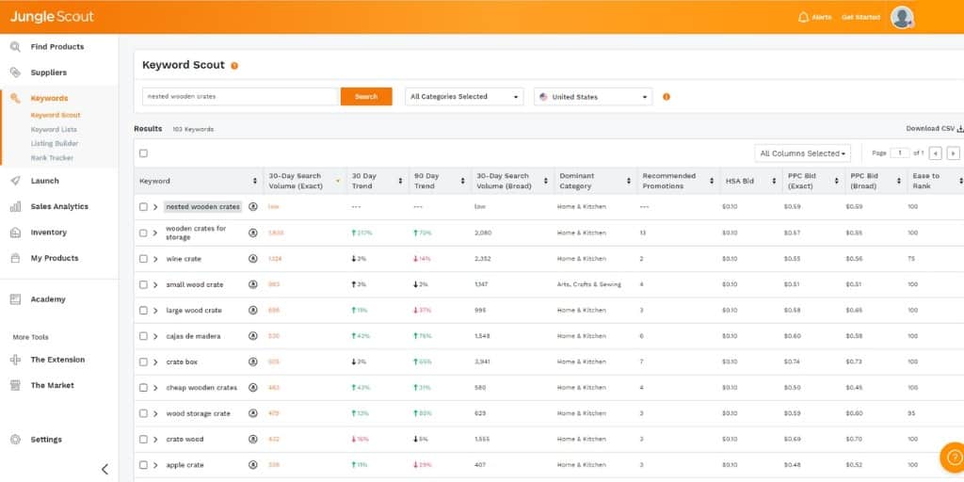
Task: Open Listing Builder submenu item
Action: [55, 143]
